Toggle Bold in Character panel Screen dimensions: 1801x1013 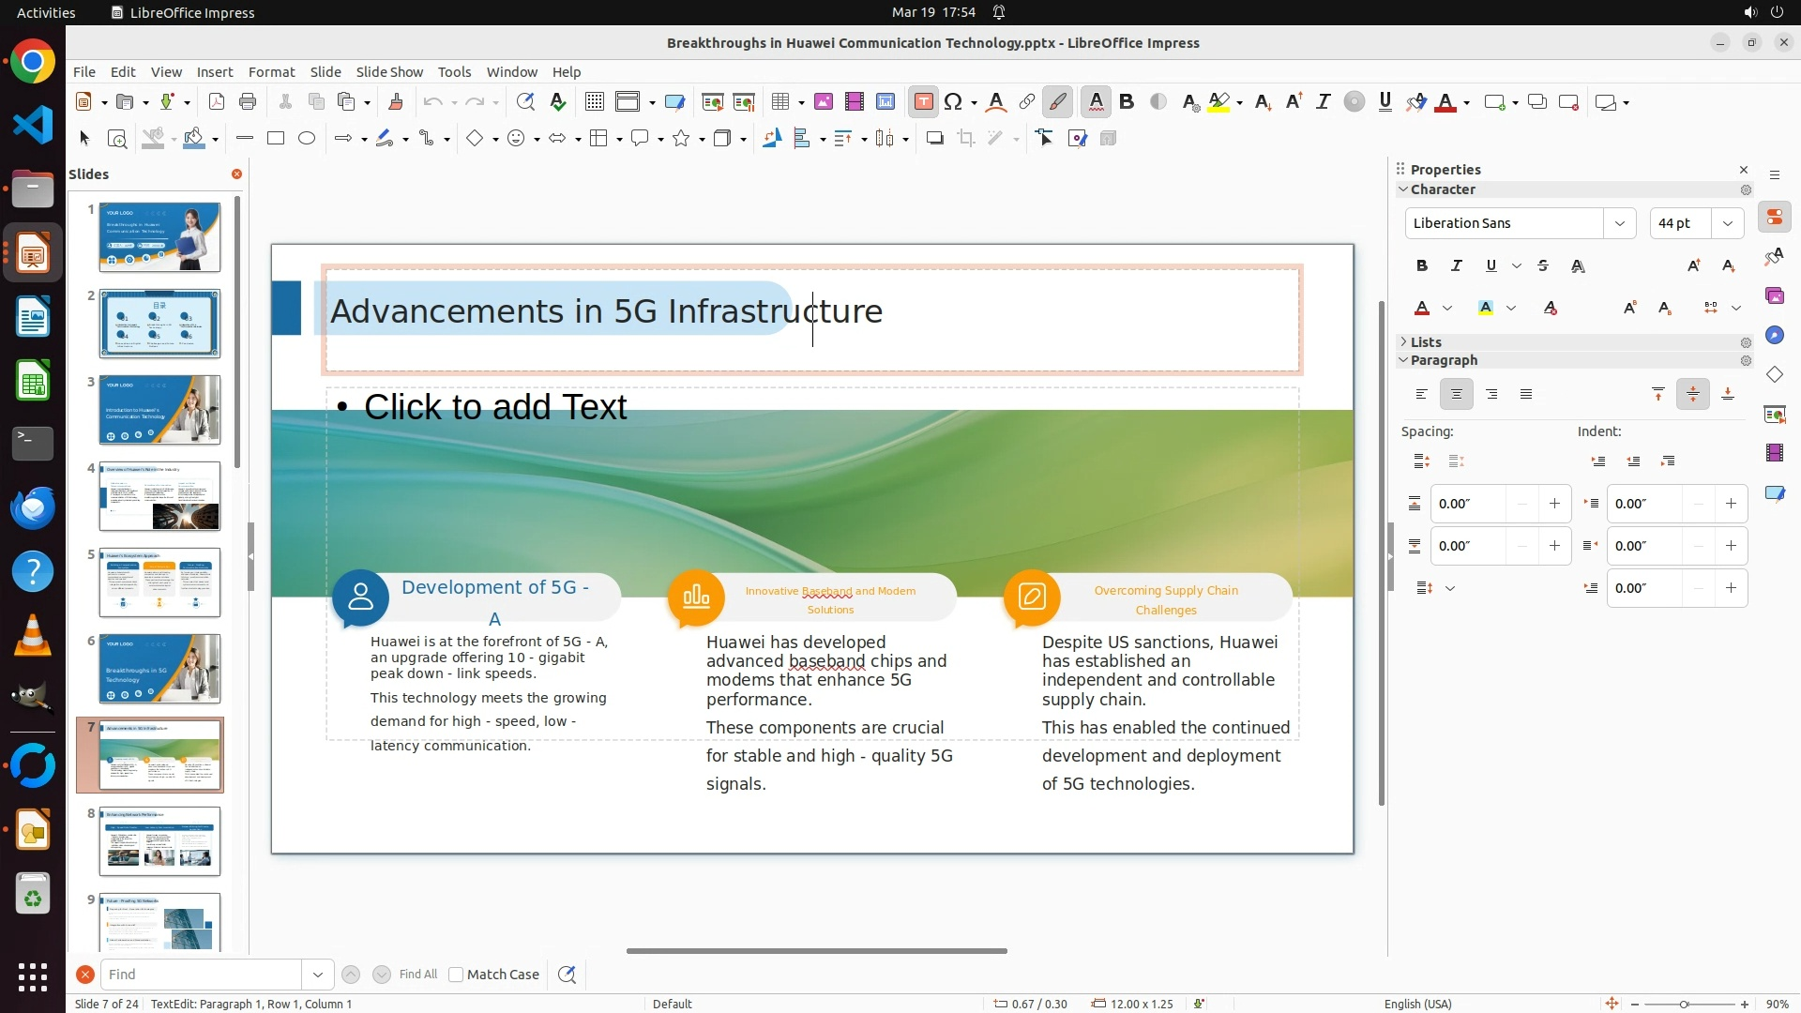tap(1422, 266)
